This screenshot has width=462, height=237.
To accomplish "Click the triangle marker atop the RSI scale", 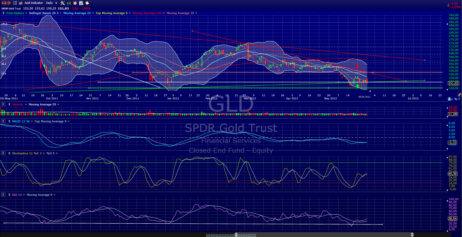I will 447,201.
